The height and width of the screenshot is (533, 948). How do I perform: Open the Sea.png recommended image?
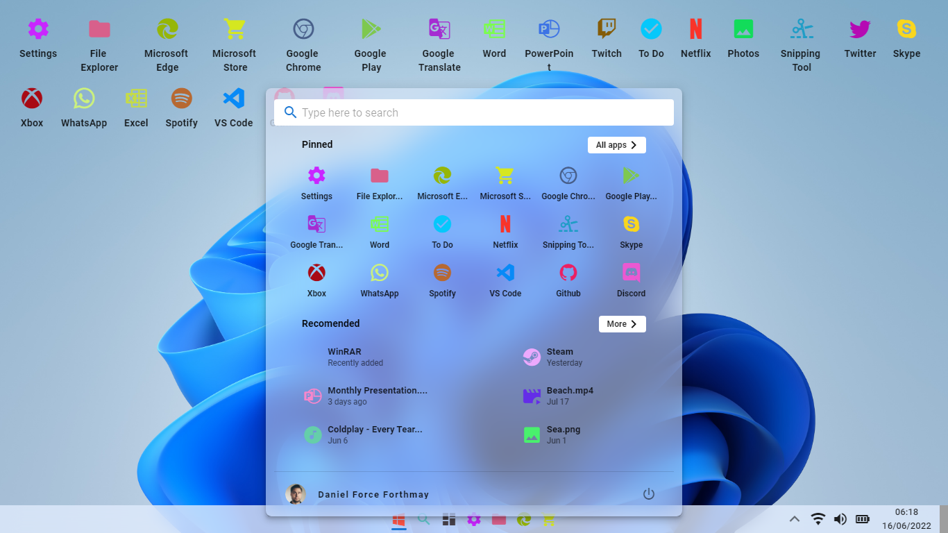pos(552,434)
